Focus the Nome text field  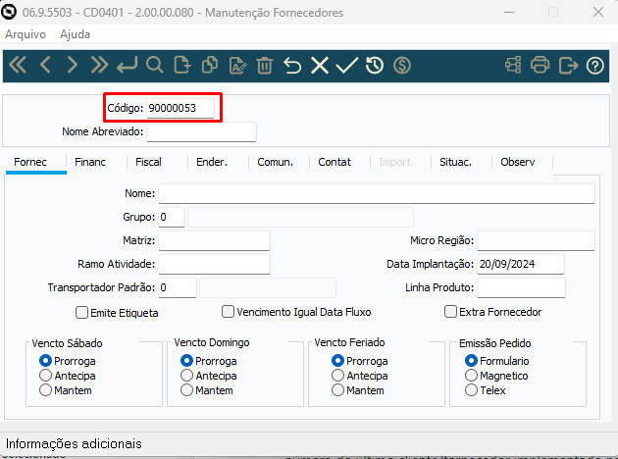(377, 193)
